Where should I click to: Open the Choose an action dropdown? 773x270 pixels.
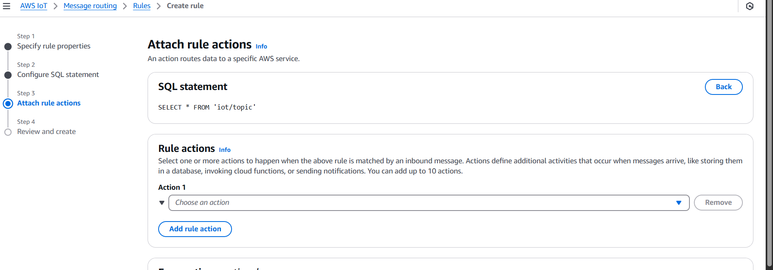[429, 203]
